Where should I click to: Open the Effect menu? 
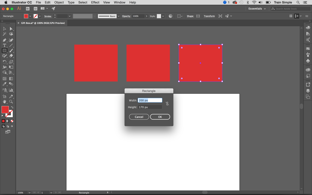coord(95,2)
